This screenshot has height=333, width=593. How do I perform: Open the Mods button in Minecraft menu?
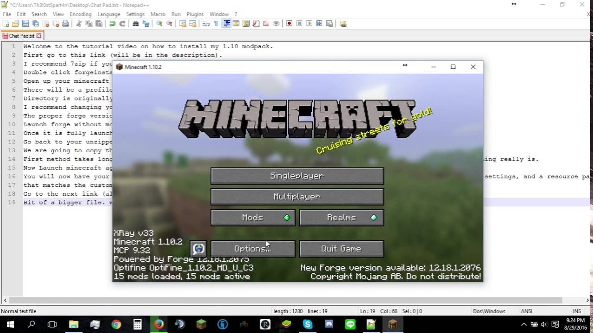pos(252,217)
